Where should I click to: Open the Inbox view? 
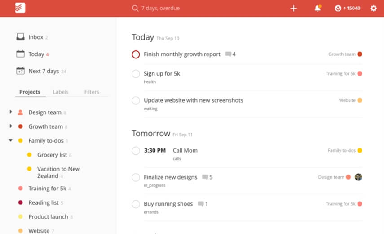[35, 37]
